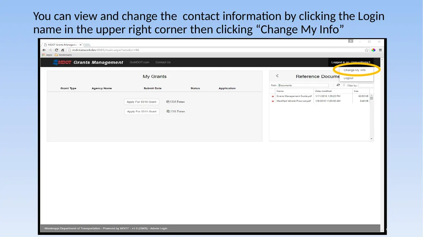Open the Chrome hamburger menu
This screenshot has height=237, width=423.
[x=380, y=50]
